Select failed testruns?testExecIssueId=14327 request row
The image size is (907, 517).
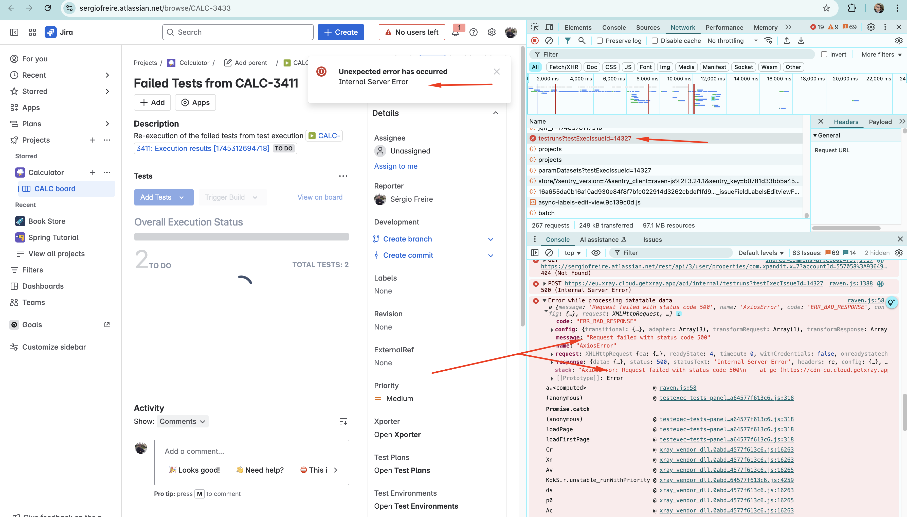[x=665, y=139]
